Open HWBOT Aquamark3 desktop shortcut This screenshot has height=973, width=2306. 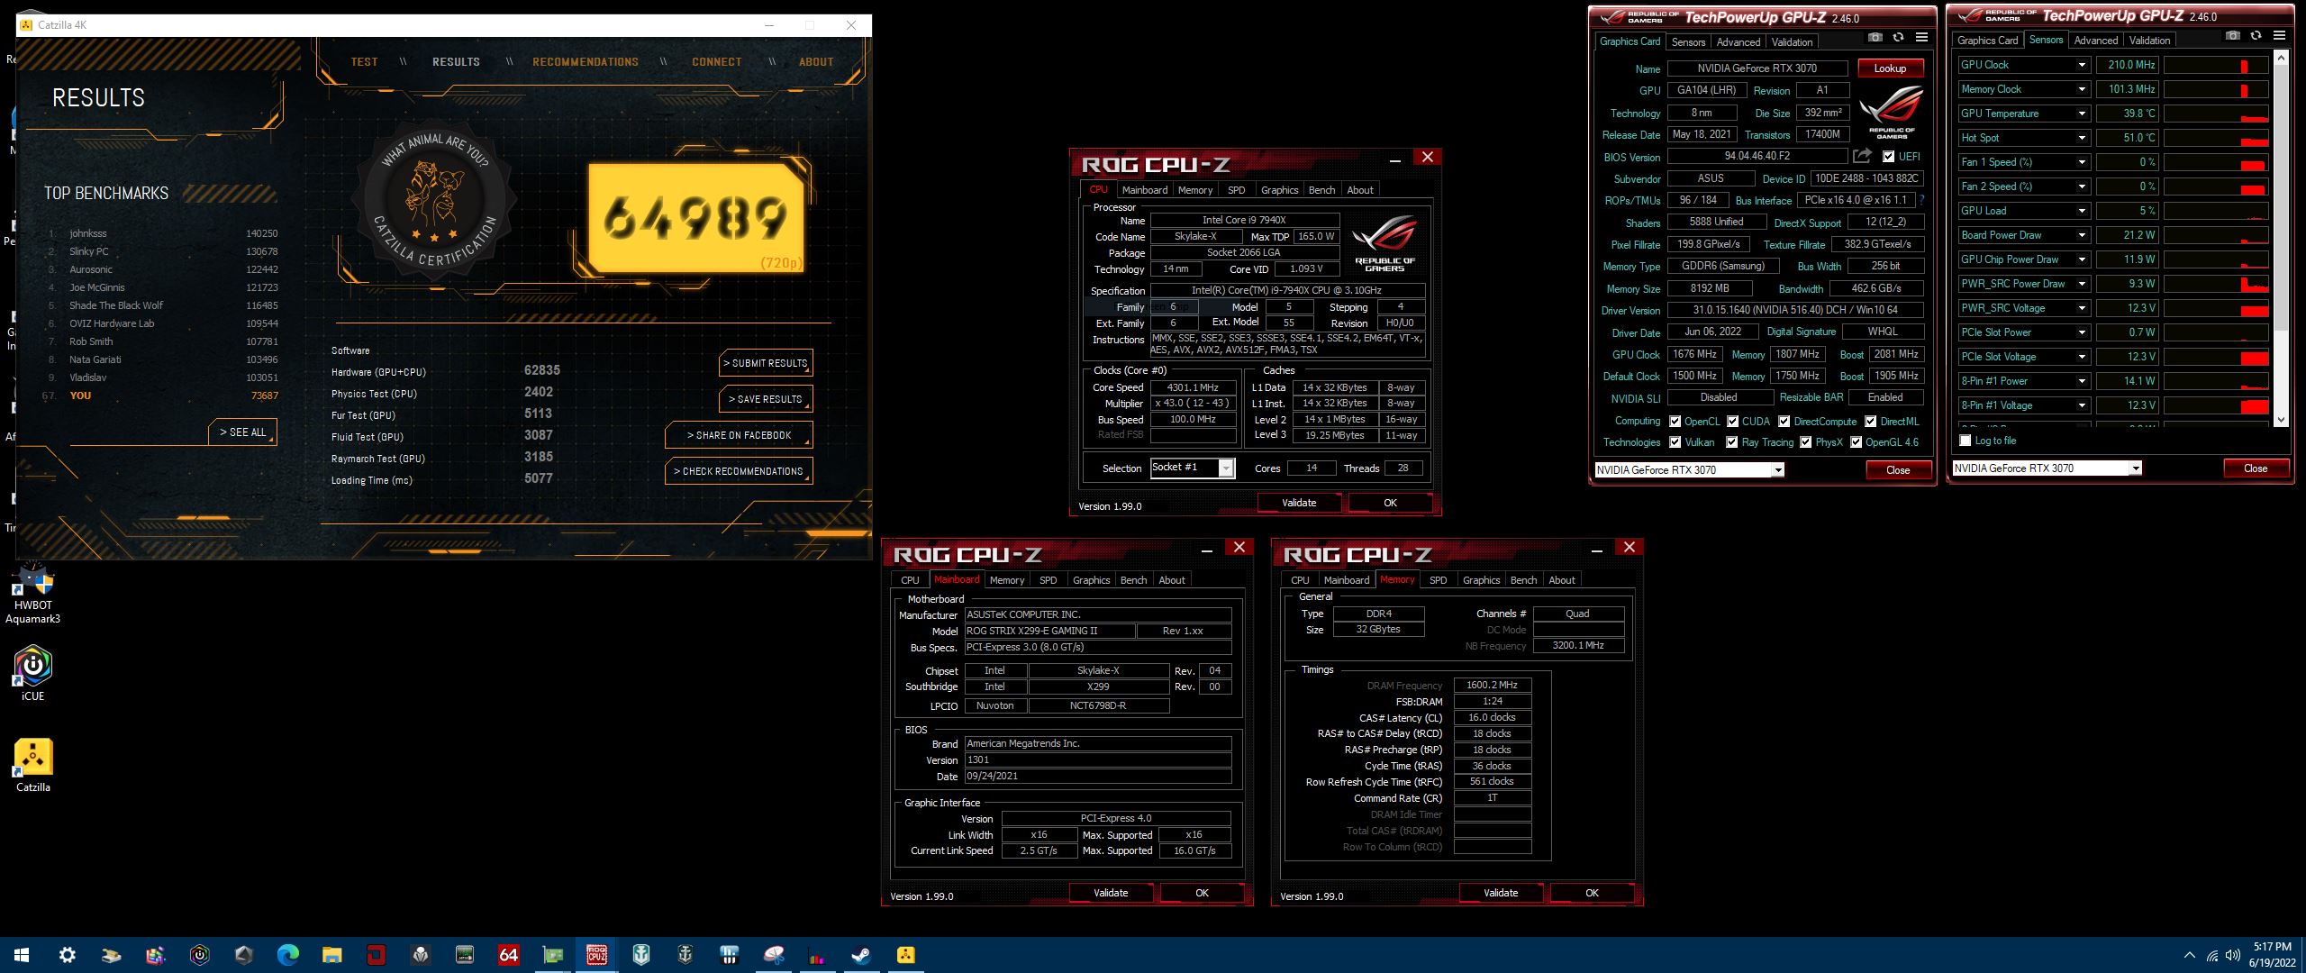33,592
